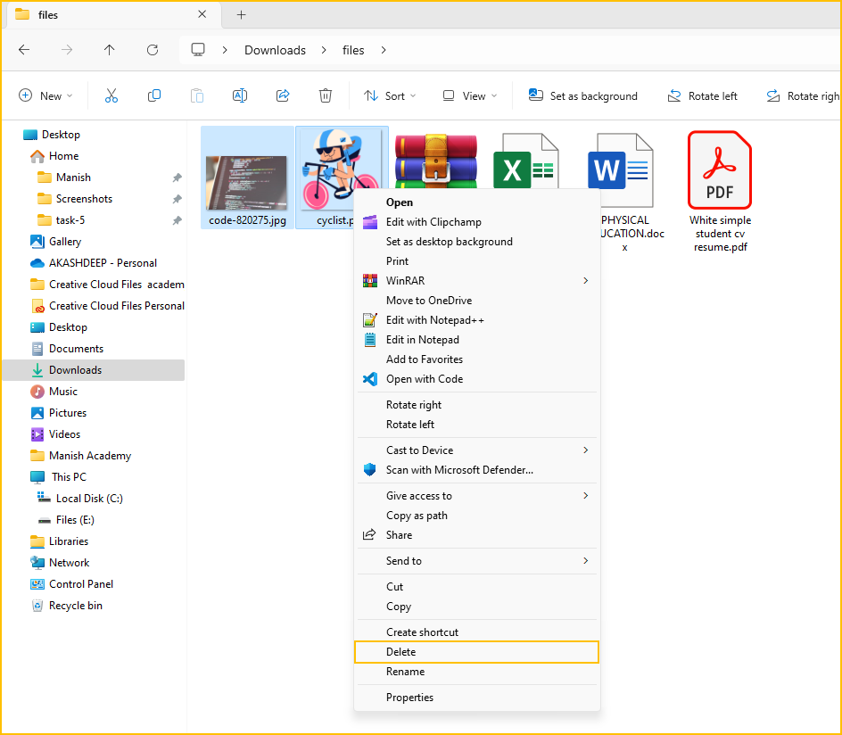
Task: Click the Share icon in toolbar
Action: (283, 96)
